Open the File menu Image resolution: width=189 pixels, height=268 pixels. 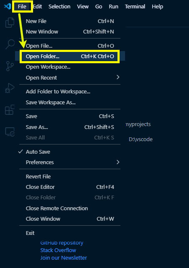[x=22, y=7]
